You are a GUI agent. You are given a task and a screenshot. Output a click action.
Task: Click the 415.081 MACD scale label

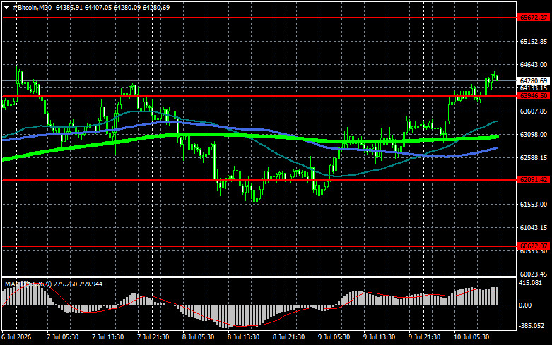(531, 282)
